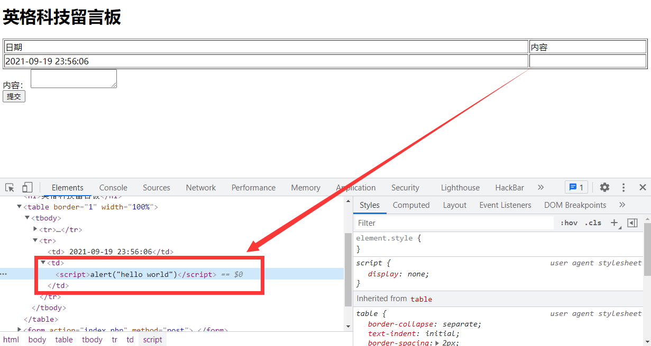
Task: Select tbody in the breadcrumb bar
Action: point(92,340)
